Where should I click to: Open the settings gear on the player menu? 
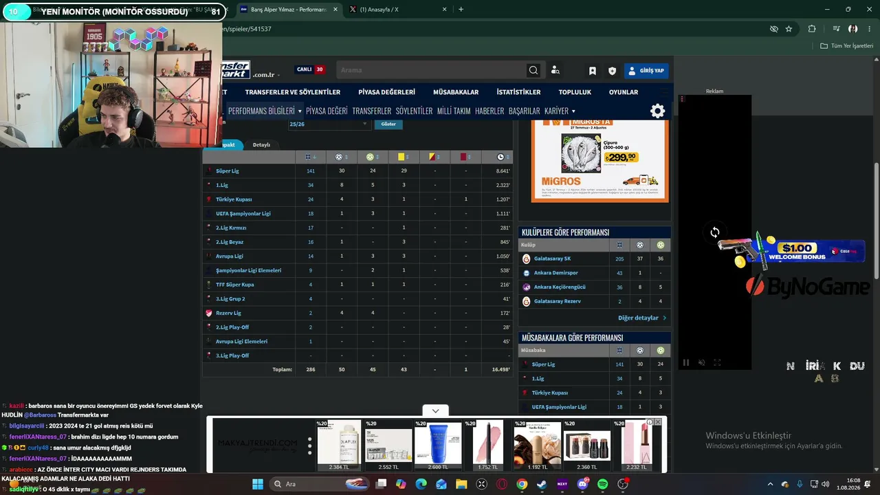pyautogui.click(x=658, y=111)
